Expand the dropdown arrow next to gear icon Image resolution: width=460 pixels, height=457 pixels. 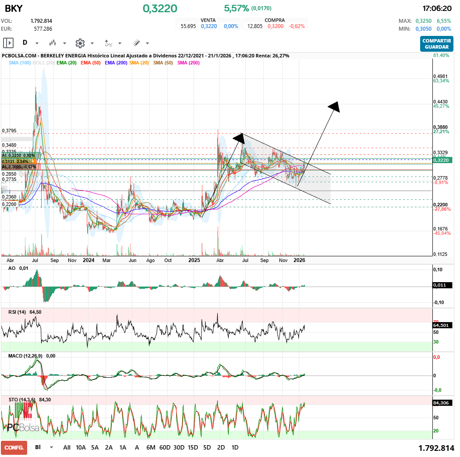tap(92, 43)
